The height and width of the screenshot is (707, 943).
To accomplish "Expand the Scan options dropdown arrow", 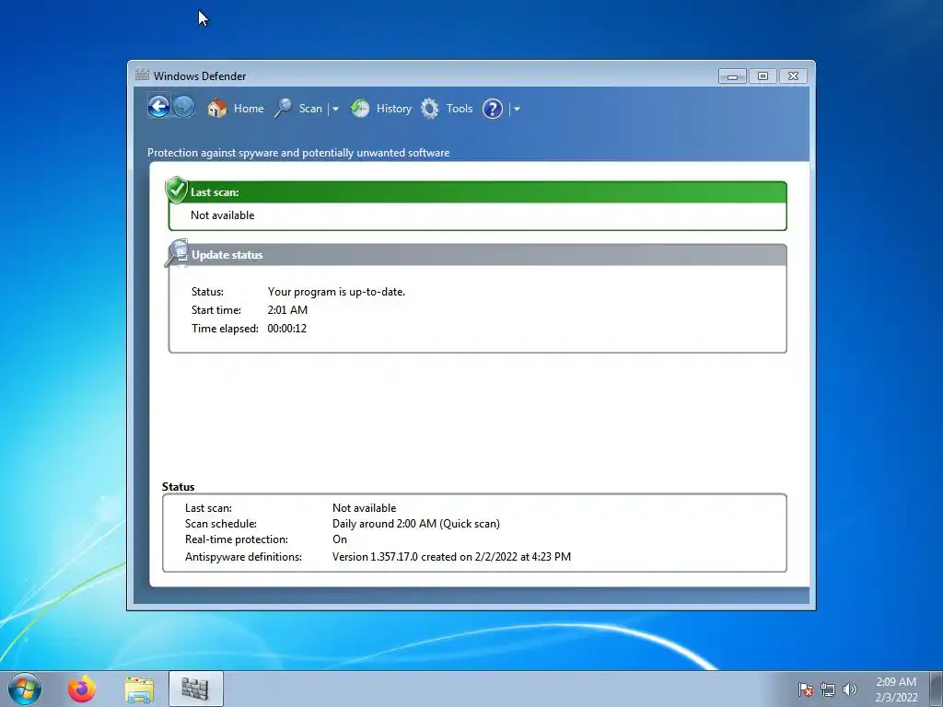I will pos(335,109).
